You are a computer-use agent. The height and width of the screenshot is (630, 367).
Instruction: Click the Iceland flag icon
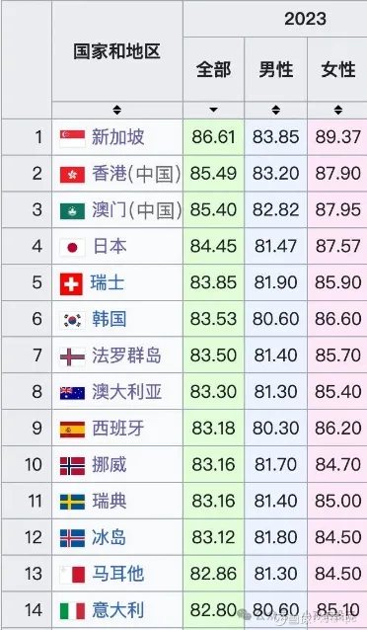click(x=72, y=538)
